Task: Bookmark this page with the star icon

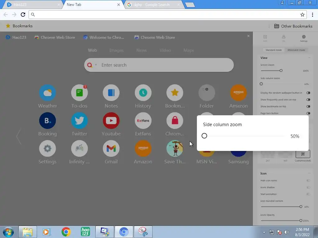Action: click(x=302, y=15)
